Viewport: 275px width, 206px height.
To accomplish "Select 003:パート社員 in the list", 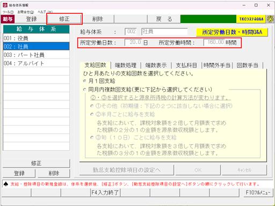I will tap(36, 55).
